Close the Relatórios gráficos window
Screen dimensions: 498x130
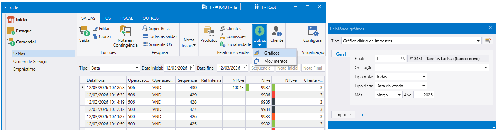(490, 28)
